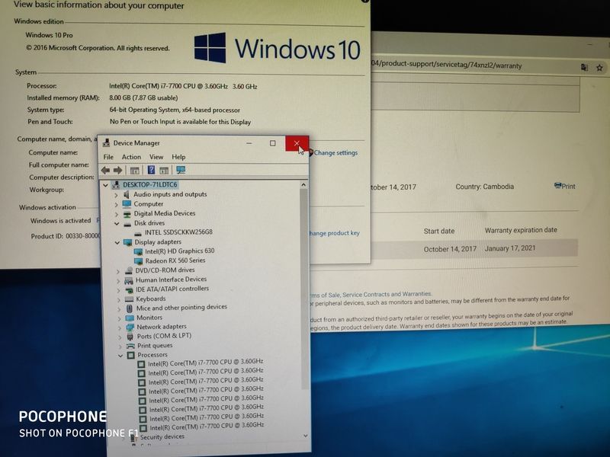Click the Print queues printer icon
The image size is (610, 457).
pyautogui.click(x=130, y=346)
